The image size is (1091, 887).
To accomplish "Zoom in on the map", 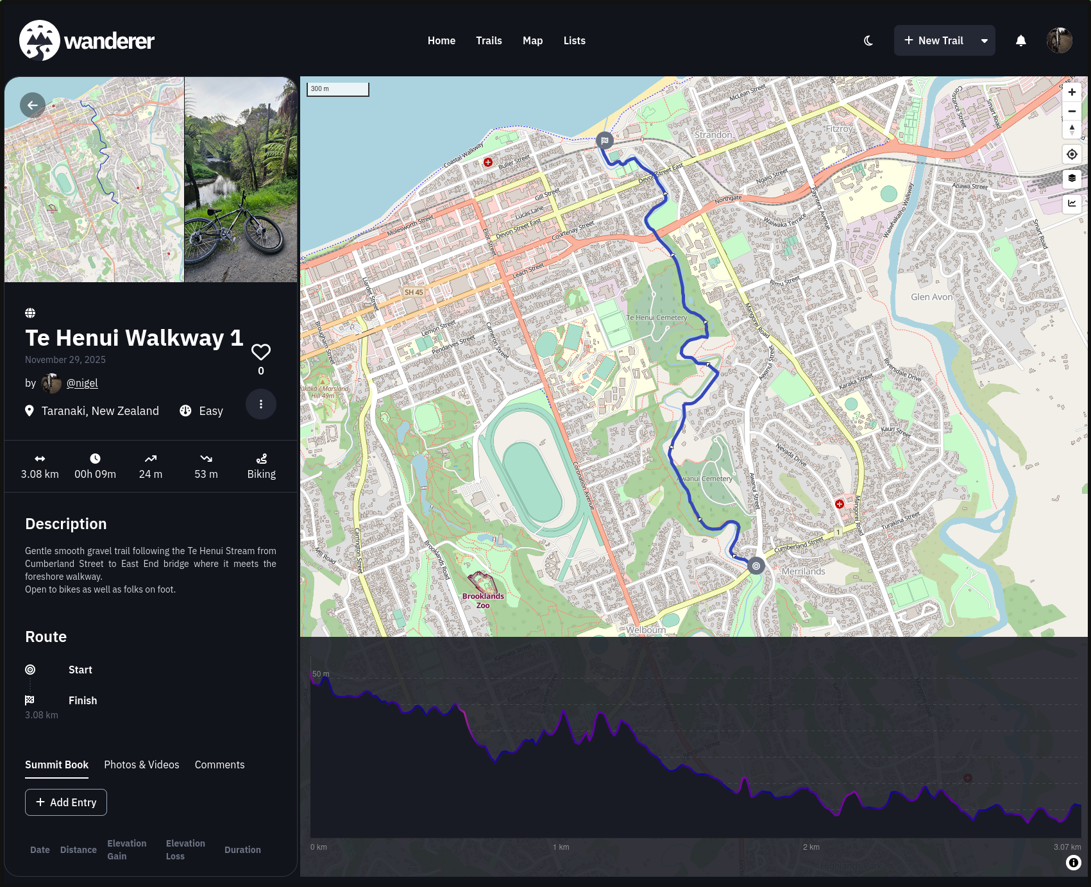I will [1072, 92].
